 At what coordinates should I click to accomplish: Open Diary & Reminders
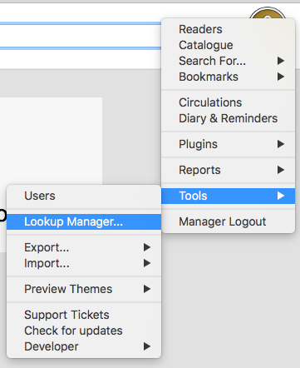pyautogui.click(x=228, y=118)
